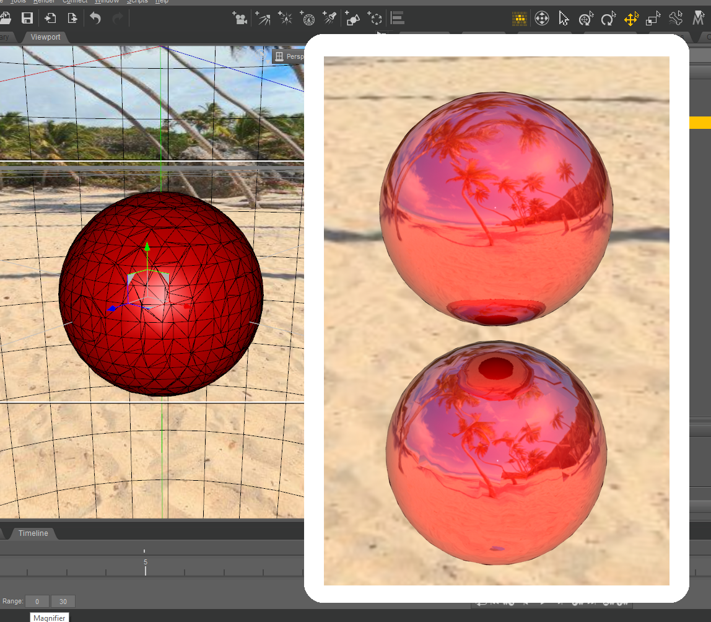Create a new distant light

263,18
